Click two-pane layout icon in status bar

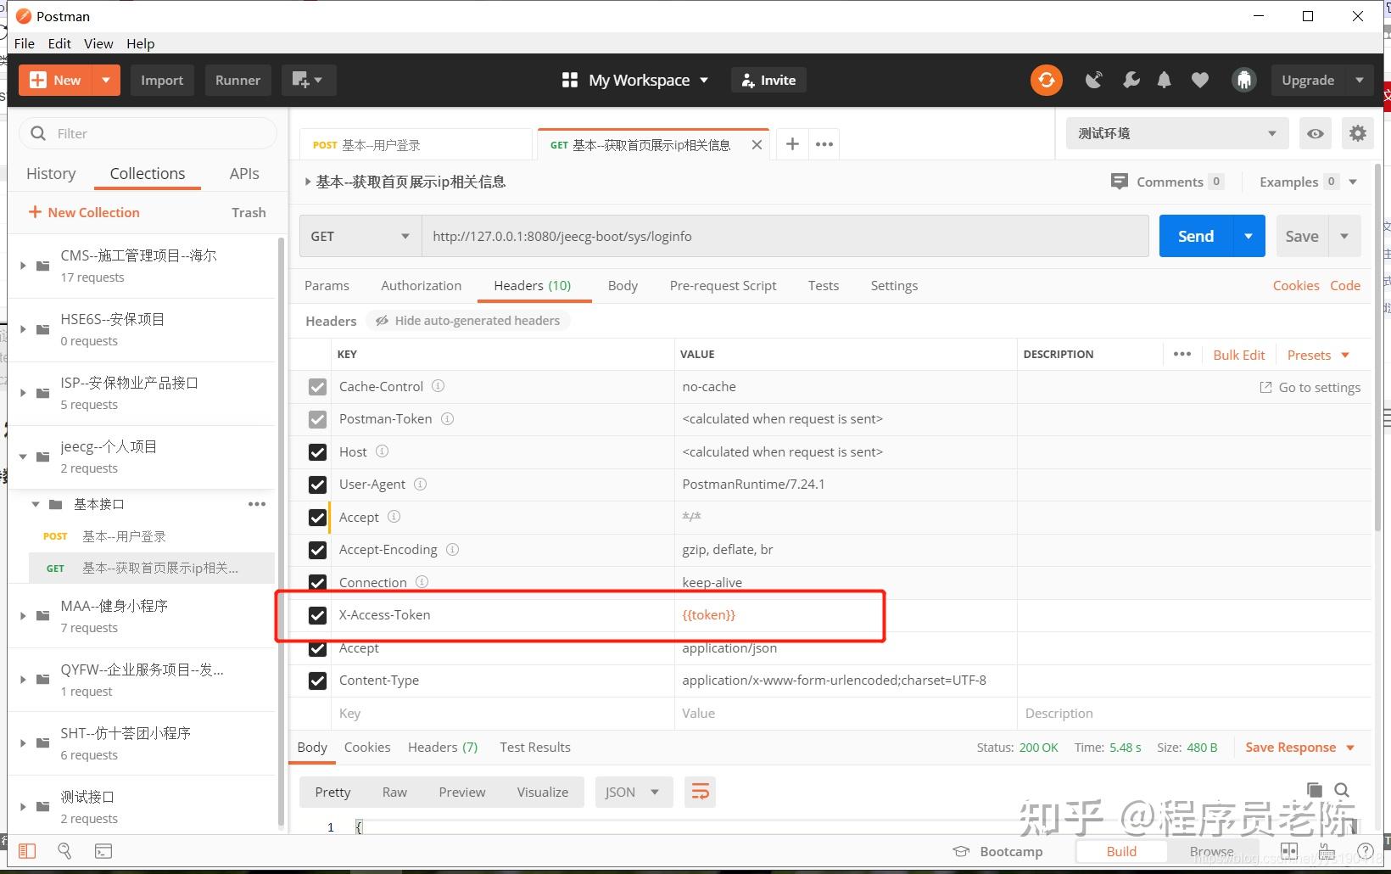[x=1289, y=851]
